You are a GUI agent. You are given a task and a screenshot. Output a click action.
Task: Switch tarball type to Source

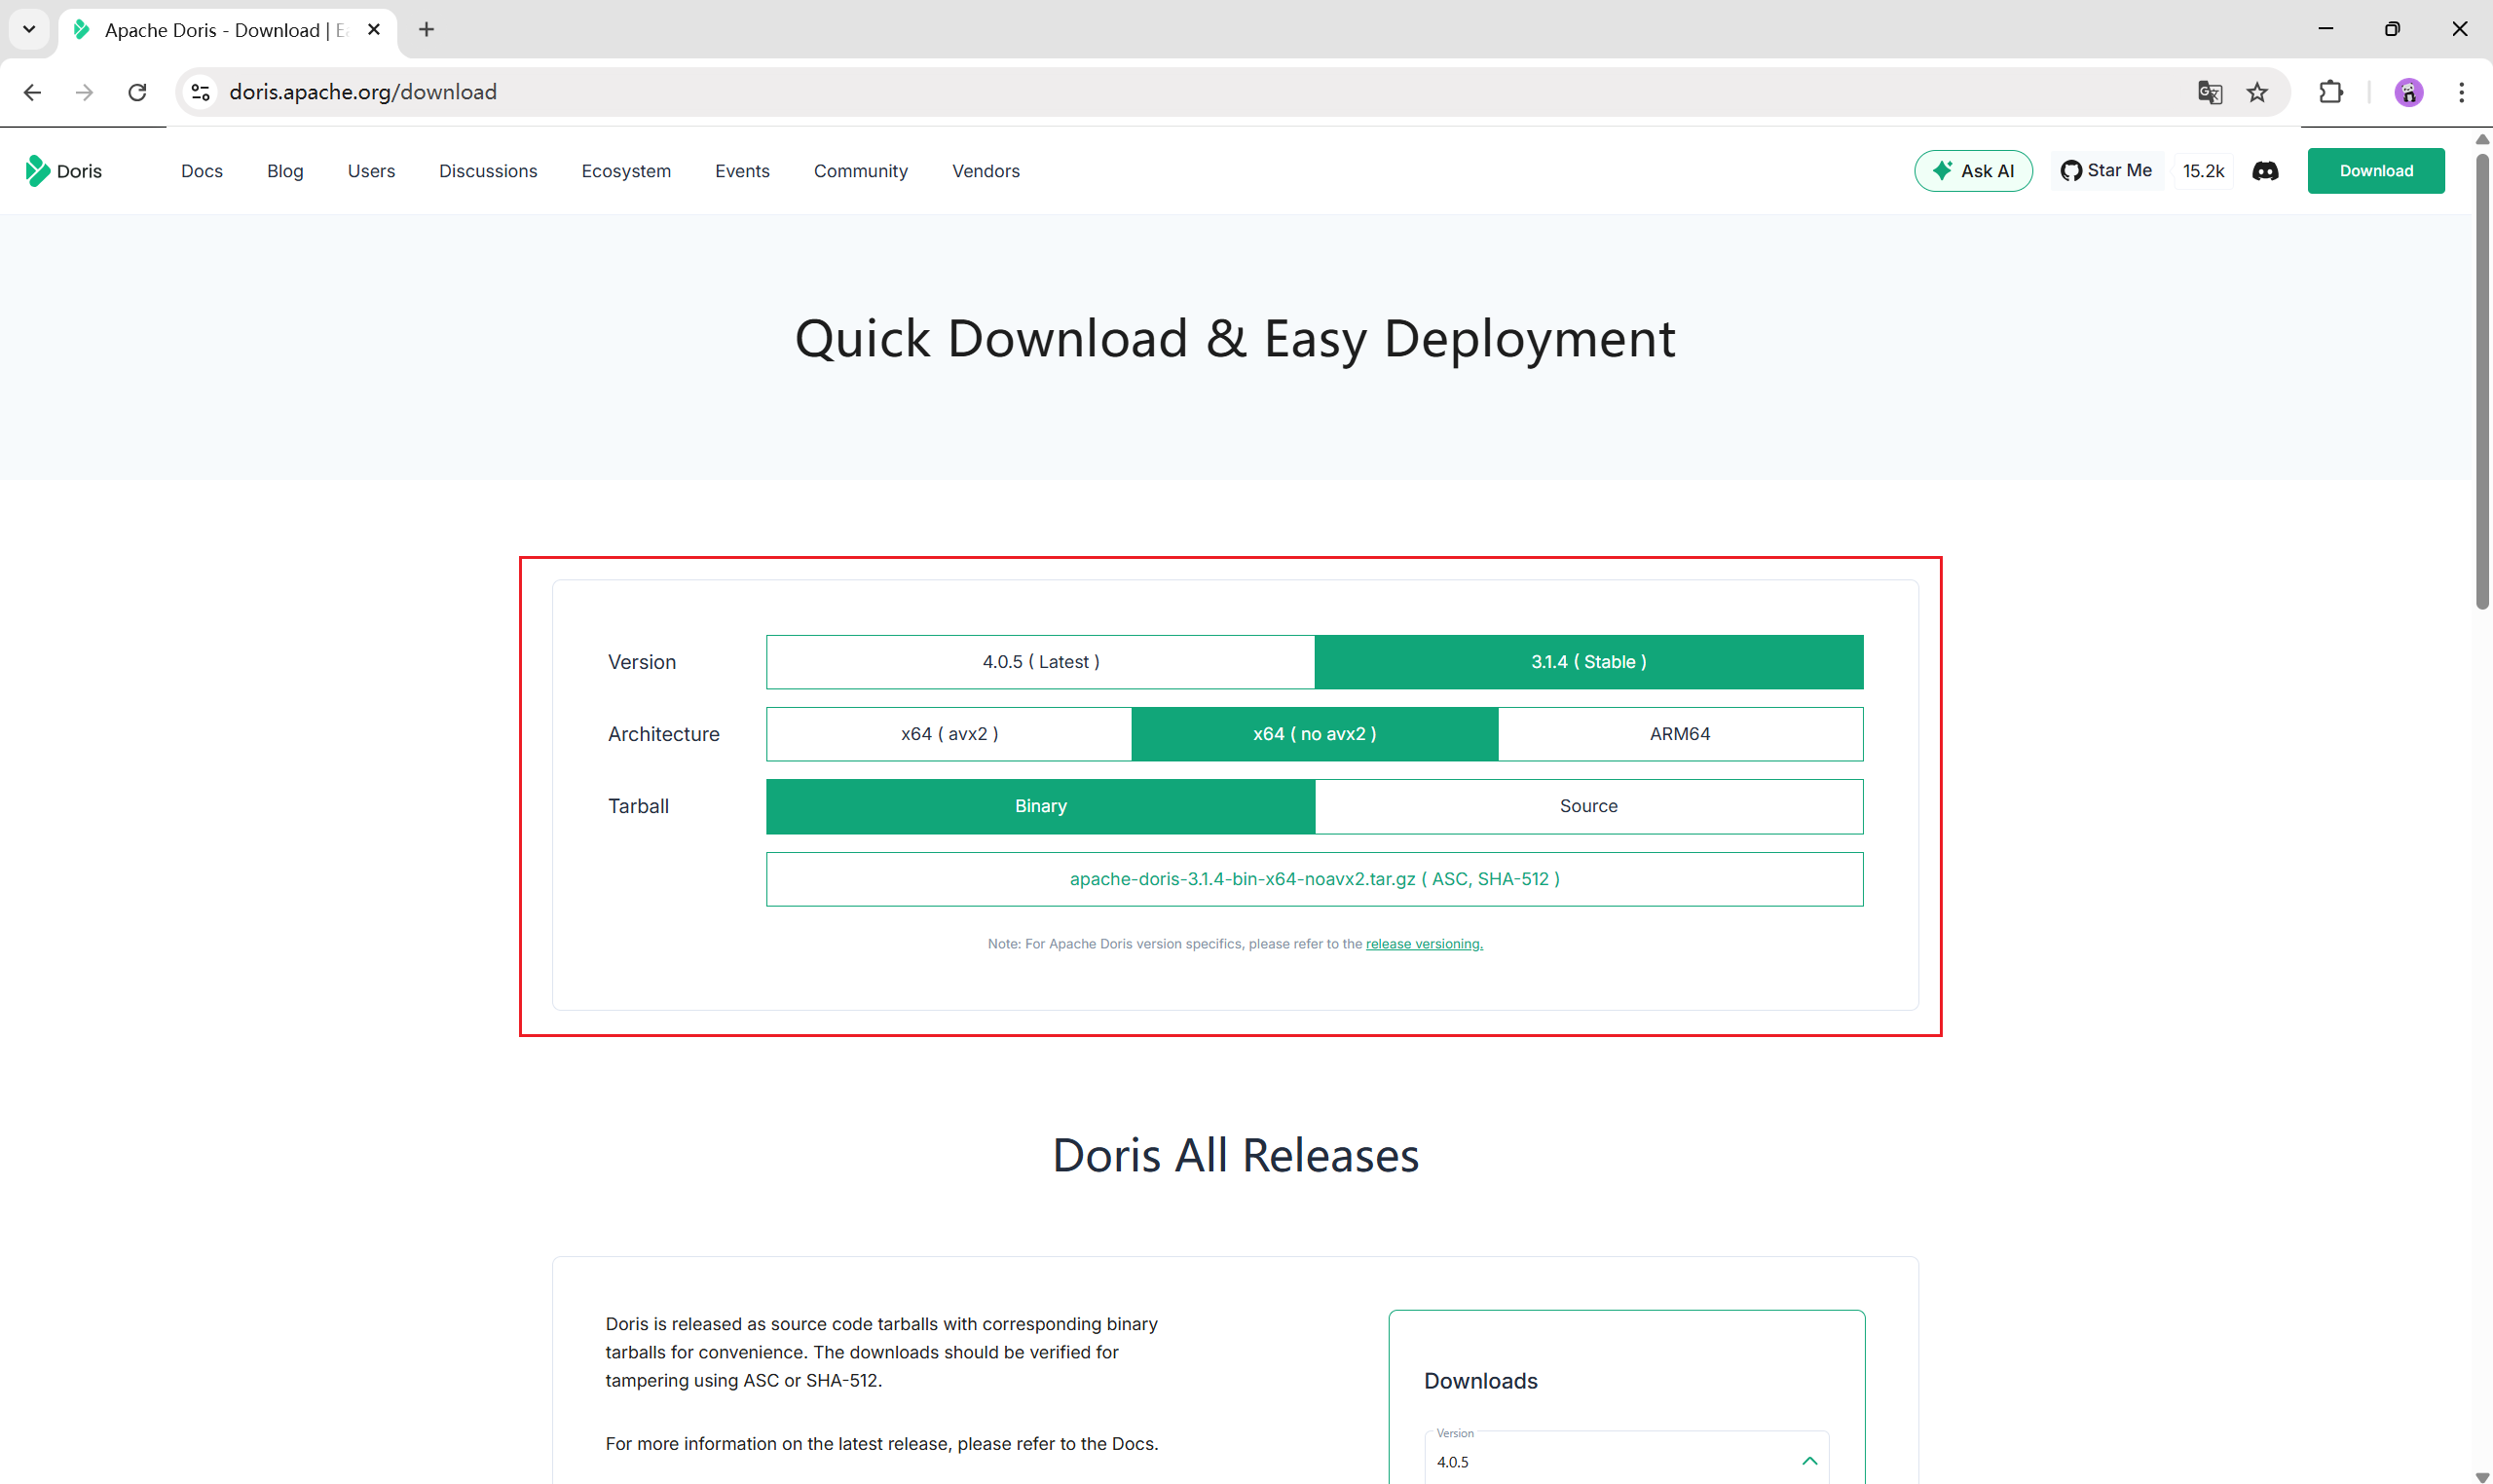point(1588,806)
